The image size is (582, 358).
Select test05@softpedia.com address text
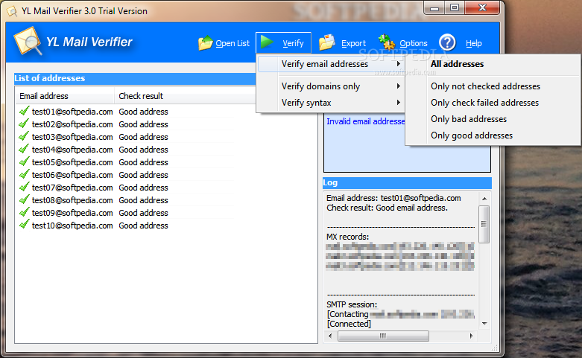72,162
